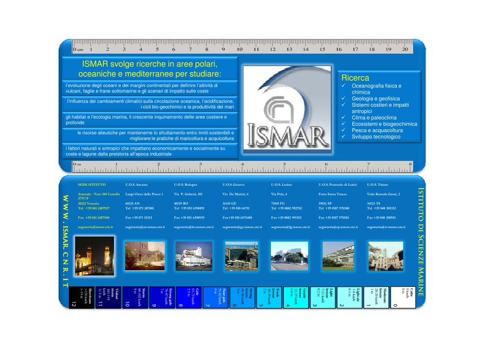Pick the Gale 8 swatch
The width and height of the screenshot is (495, 350).
pos(189,297)
